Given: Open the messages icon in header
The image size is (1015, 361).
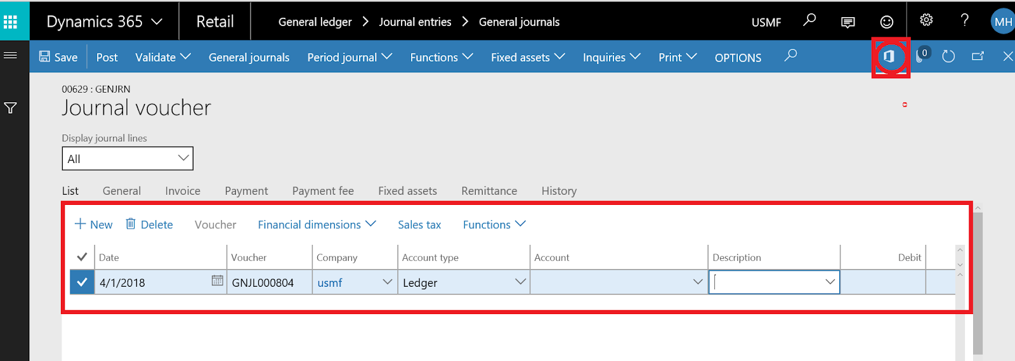Looking at the screenshot, I should coord(848,22).
